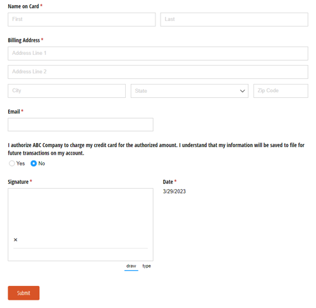
Task: Select the City input field
Action: [x=67, y=91]
